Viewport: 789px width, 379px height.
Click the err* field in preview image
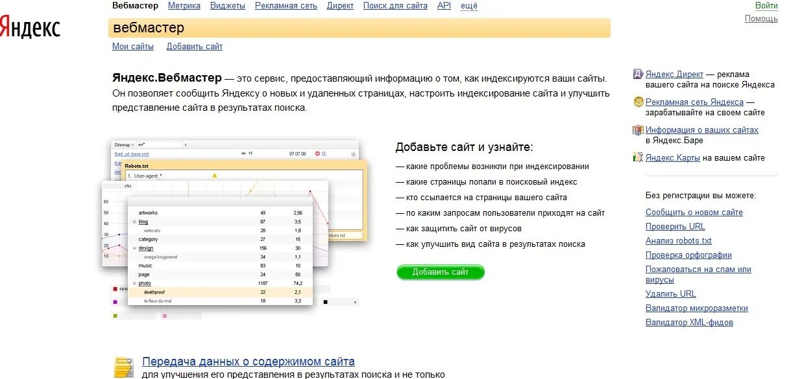(160, 144)
